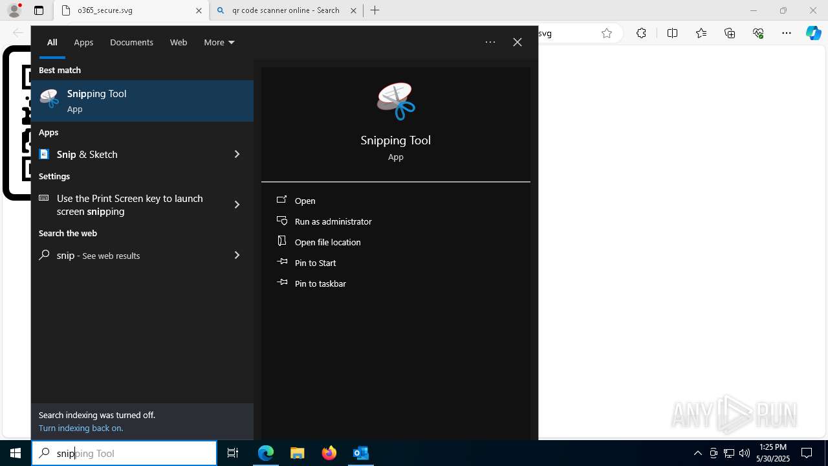Expand snip web results arrow

tap(237, 255)
